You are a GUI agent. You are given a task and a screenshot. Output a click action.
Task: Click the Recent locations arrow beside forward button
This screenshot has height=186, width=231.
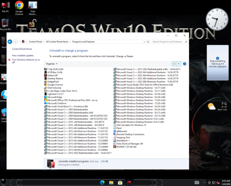(x=20, y=42)
